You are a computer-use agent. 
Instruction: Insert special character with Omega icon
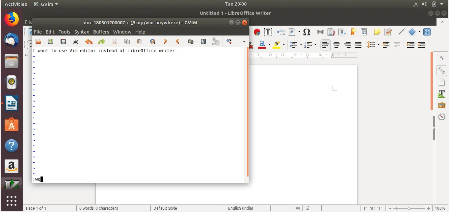pos(307,32)
